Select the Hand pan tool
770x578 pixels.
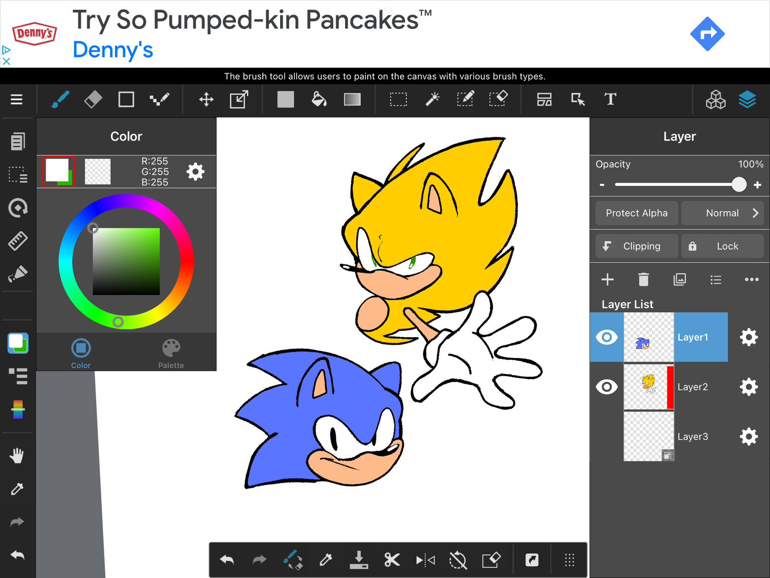17,456
